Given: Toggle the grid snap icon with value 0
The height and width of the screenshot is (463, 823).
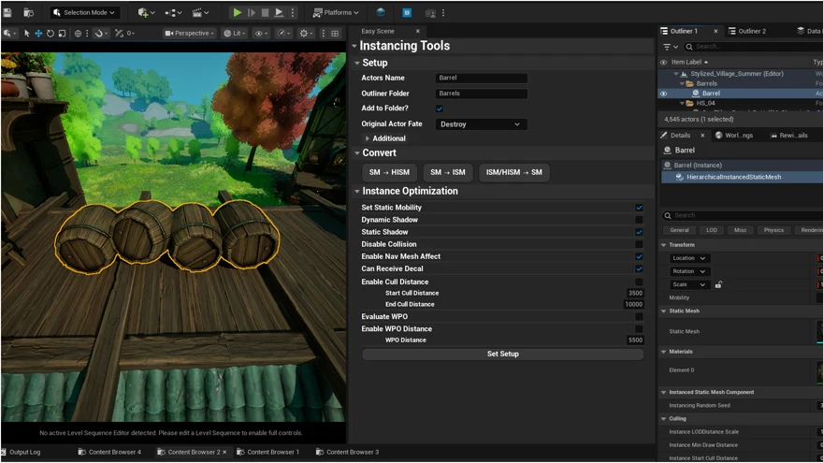Looking at the screenshot, I should coord(125,33).
